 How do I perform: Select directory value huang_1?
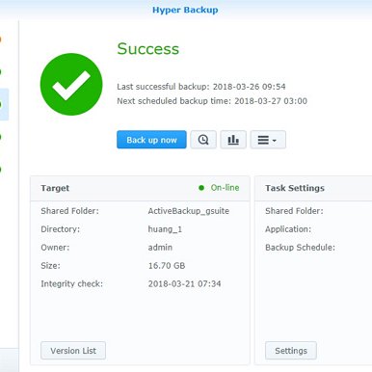pos(165,229)
